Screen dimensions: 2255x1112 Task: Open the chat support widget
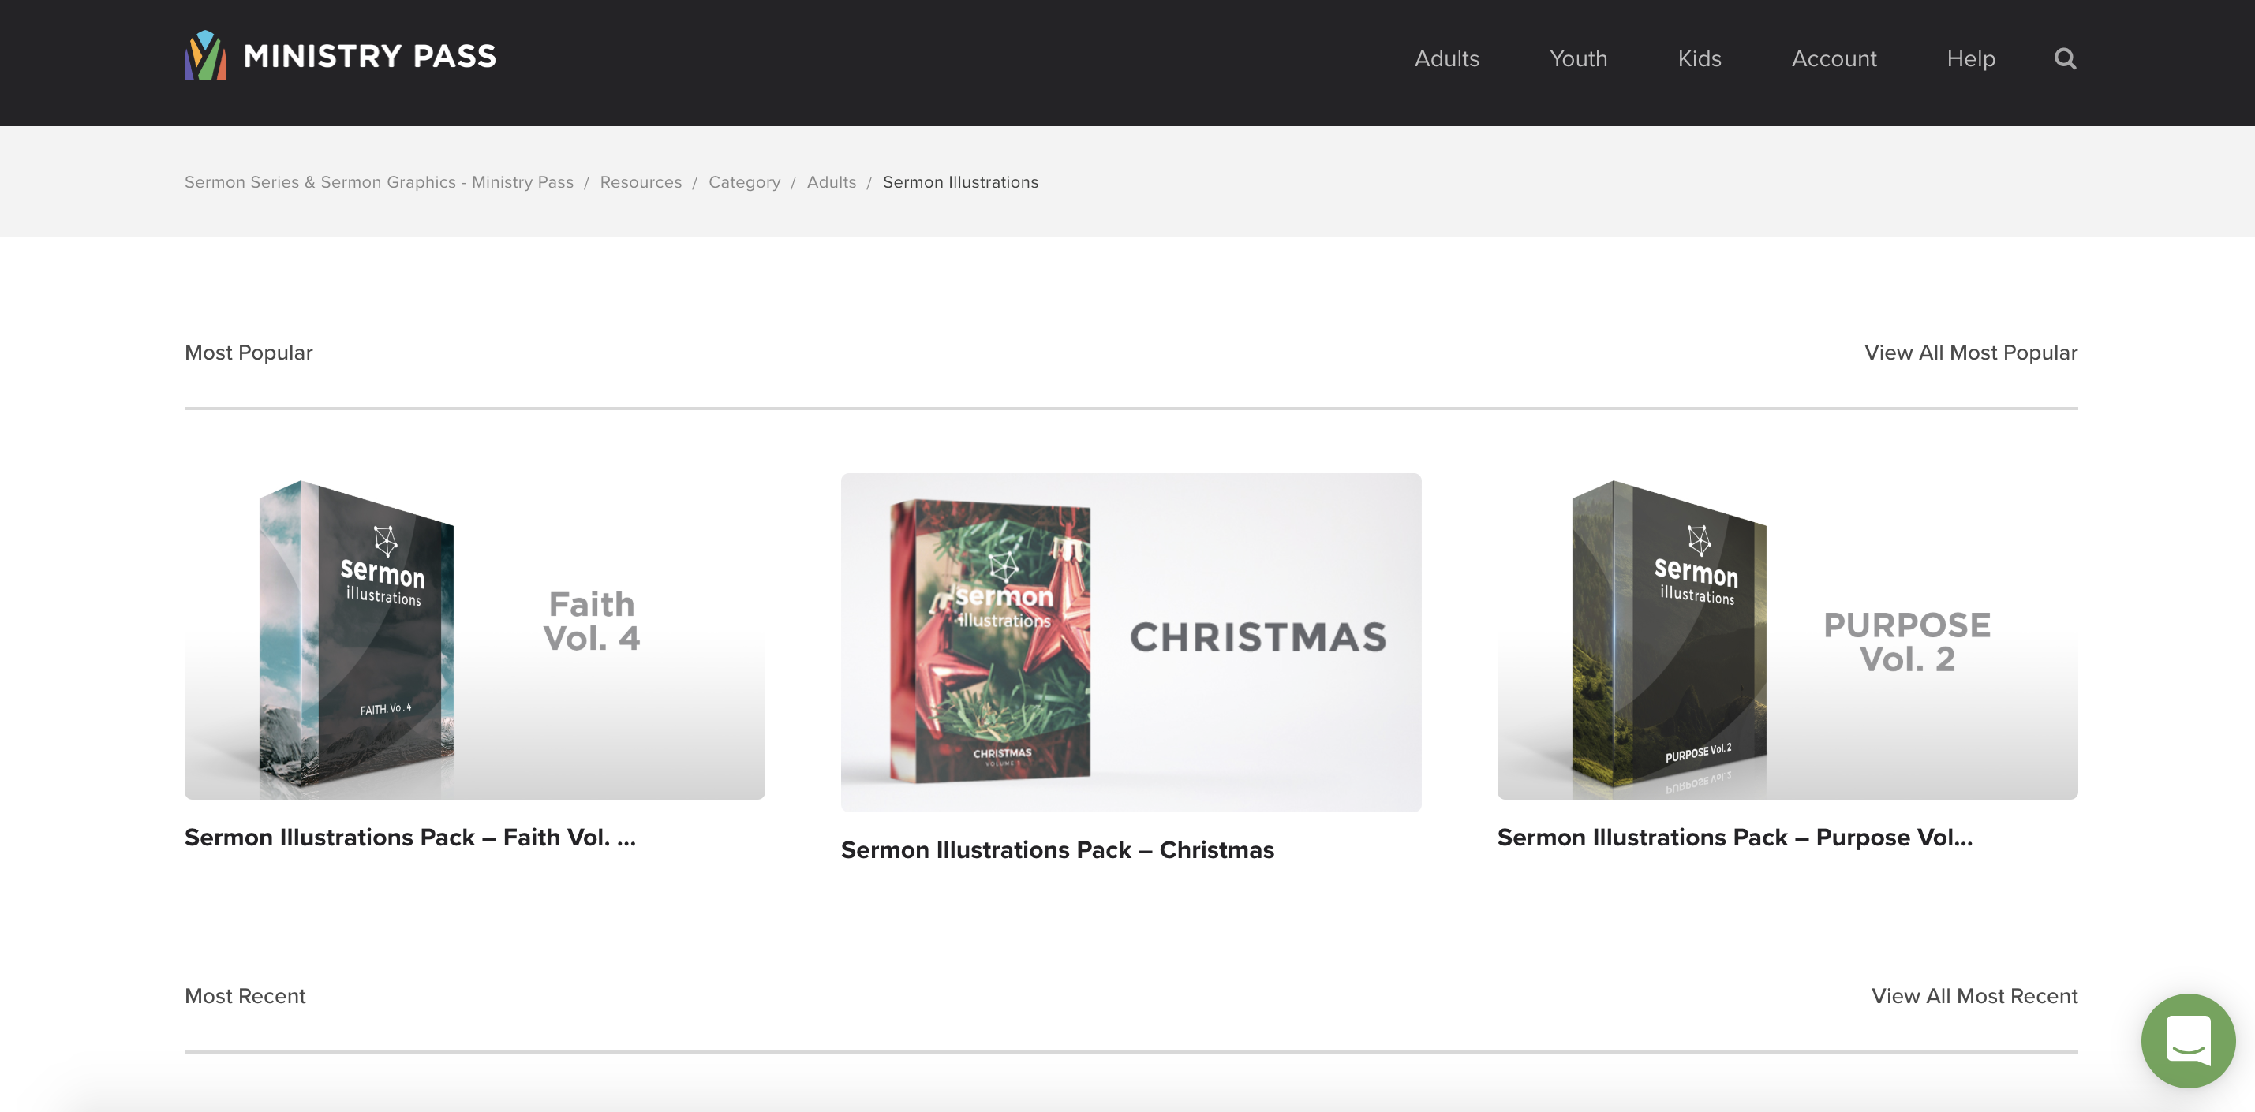coord(2188,1040)
